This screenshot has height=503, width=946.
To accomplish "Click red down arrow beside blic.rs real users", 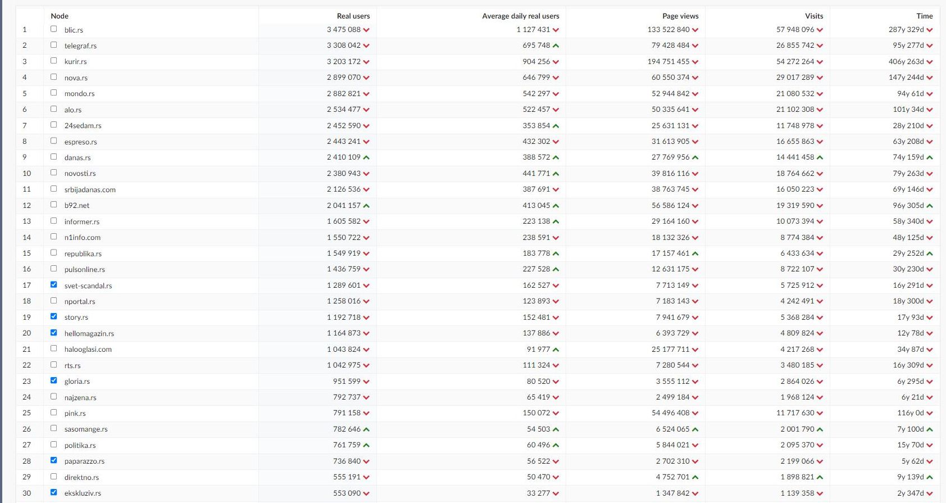I will 366,30.
